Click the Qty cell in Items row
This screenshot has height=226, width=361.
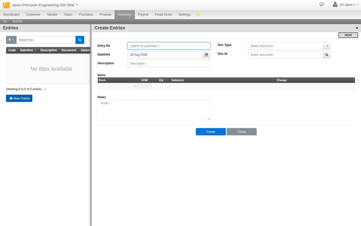(161, 86)
